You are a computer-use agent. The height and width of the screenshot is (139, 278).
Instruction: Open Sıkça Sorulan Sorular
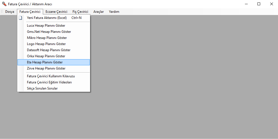54,88
